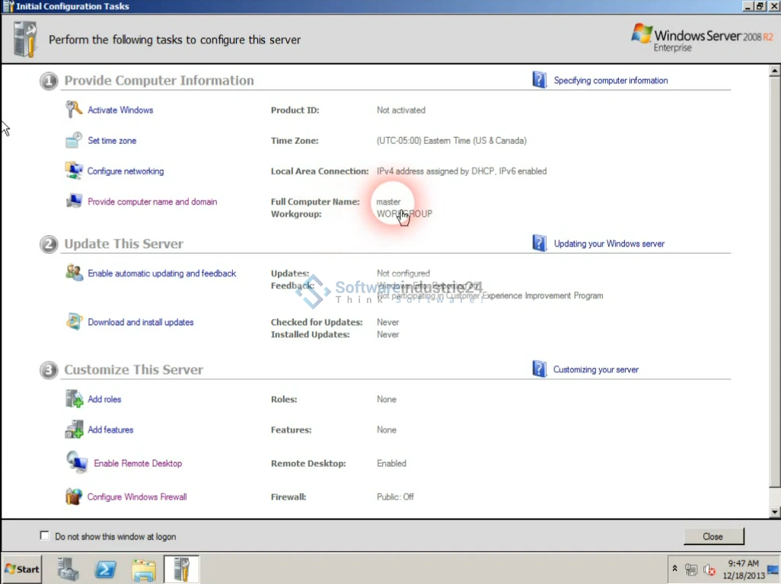Open Server Manager from the taskbar
The height and width of the screenshot is (584, 781).
[68, 569]
